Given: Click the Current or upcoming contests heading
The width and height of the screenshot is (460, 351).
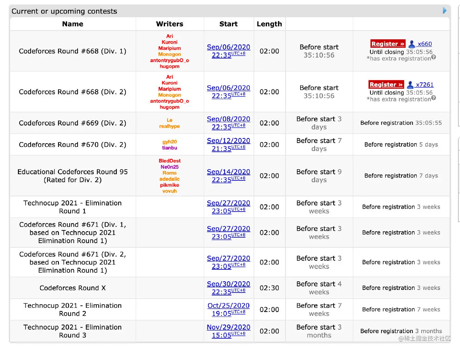Looking at the screenshot, I should 64,11.
